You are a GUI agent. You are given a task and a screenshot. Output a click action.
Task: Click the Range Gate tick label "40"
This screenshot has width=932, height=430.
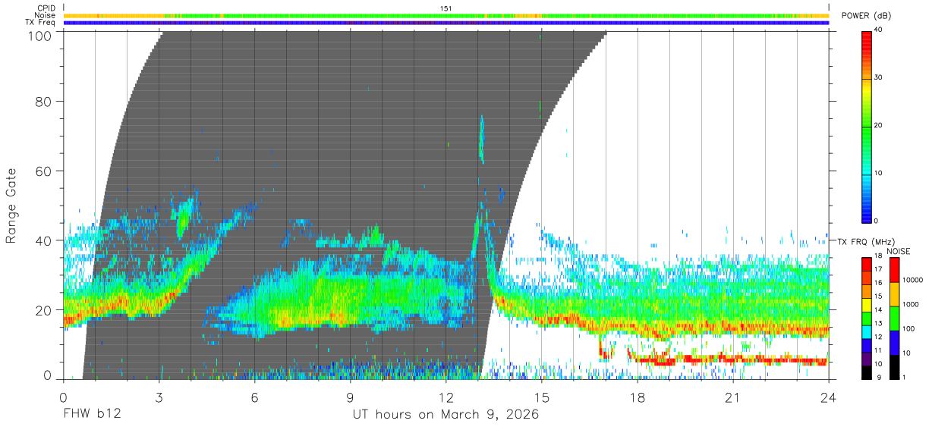[x=44, y=240]
